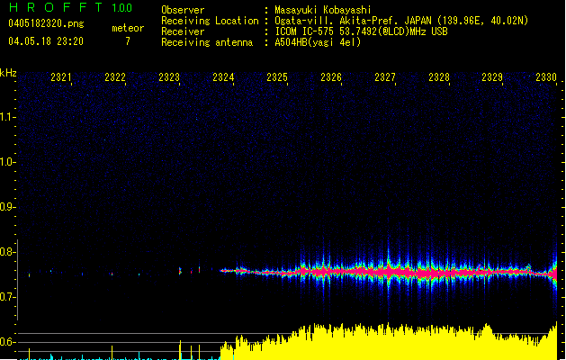The height and width of the screenshot is (360, 566).
Task: Click observer name Masayuki Kobayashi
Action: (x=323, y=10)
